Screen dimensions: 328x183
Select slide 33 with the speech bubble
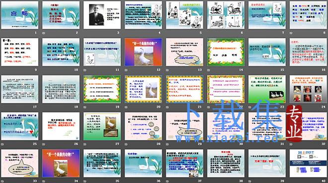click(x=20, y=163)
